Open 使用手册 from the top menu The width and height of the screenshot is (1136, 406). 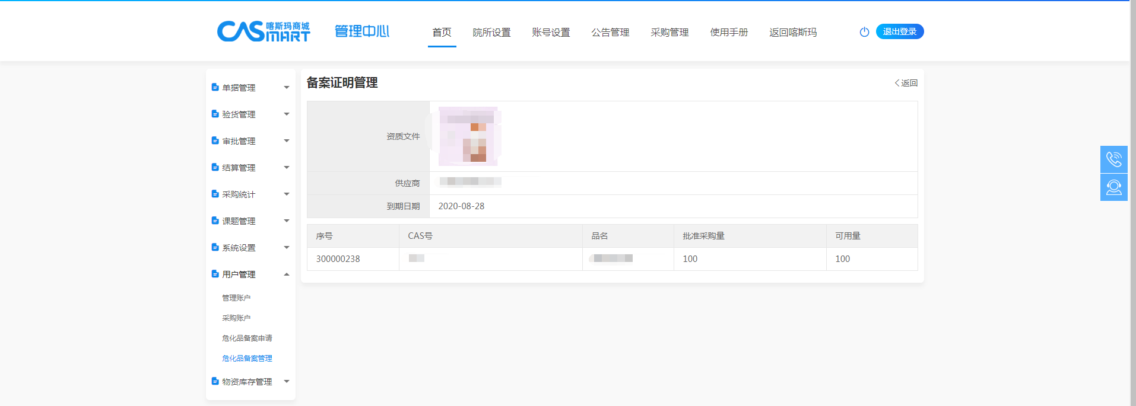click(729, 33)
